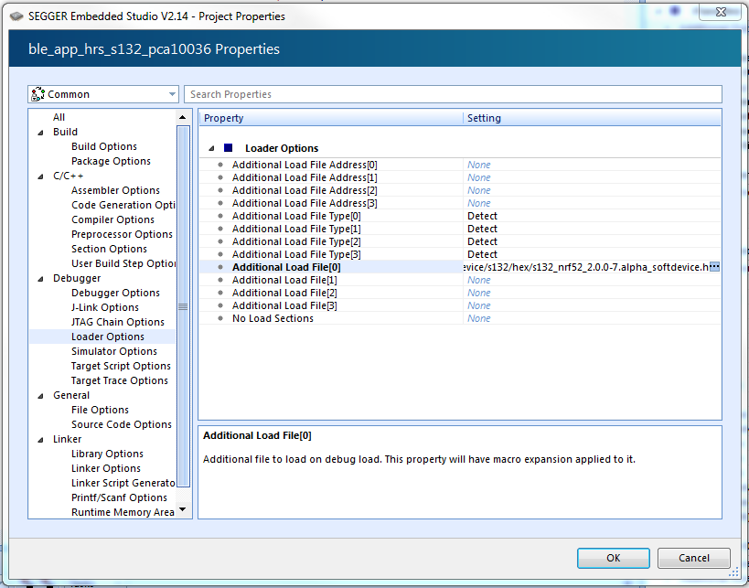Select Additional Load File Type[3] property

click(296, 254)
